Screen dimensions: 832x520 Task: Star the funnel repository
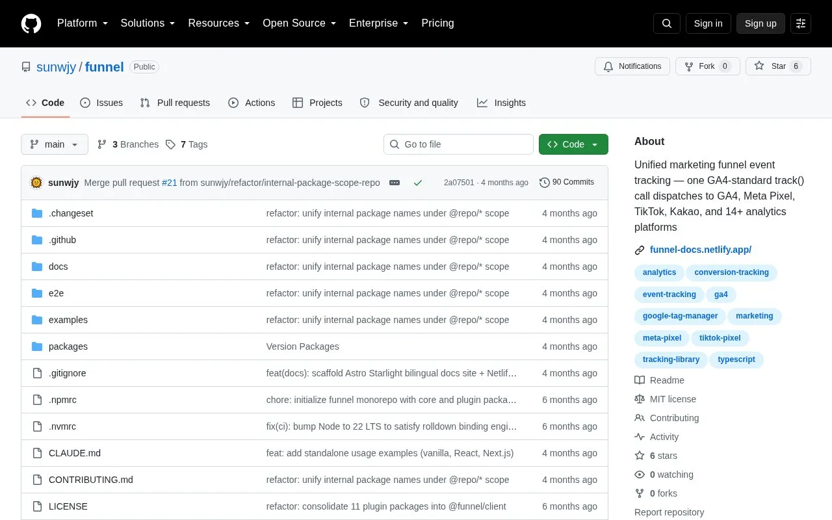point(778,66)
